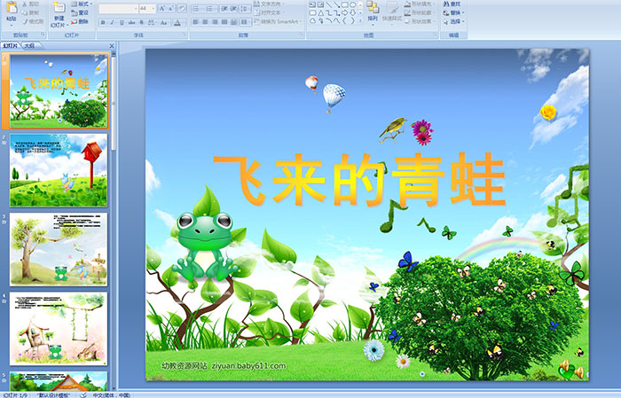The width and height of the screenshot is (621, 398).
Task: Select slide 1 thumbnail with frog title
Action: tap(59, 91)
